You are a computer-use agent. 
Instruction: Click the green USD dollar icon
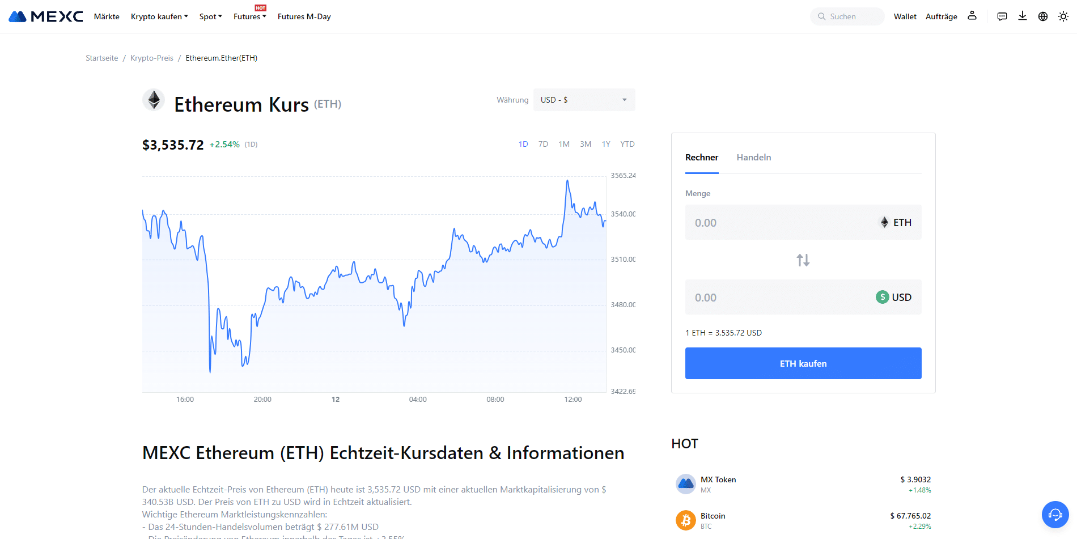(883, 297)
